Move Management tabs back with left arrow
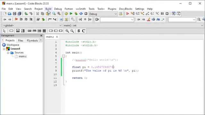The image size is (205, 115). pyautogui.click(x=3, y=40)
